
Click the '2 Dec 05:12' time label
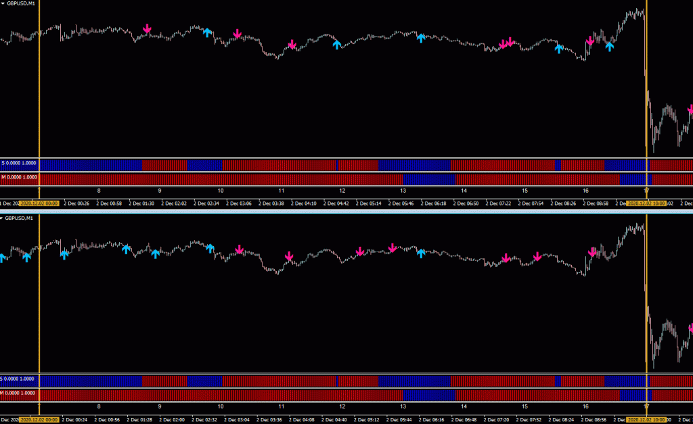[x=367, y=419]
